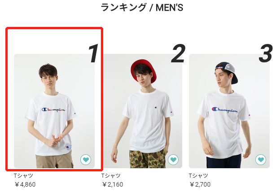This screenshot has width=280, height=192.
Task: Click Champion script logo on third shirt
Action: [225, 109]
